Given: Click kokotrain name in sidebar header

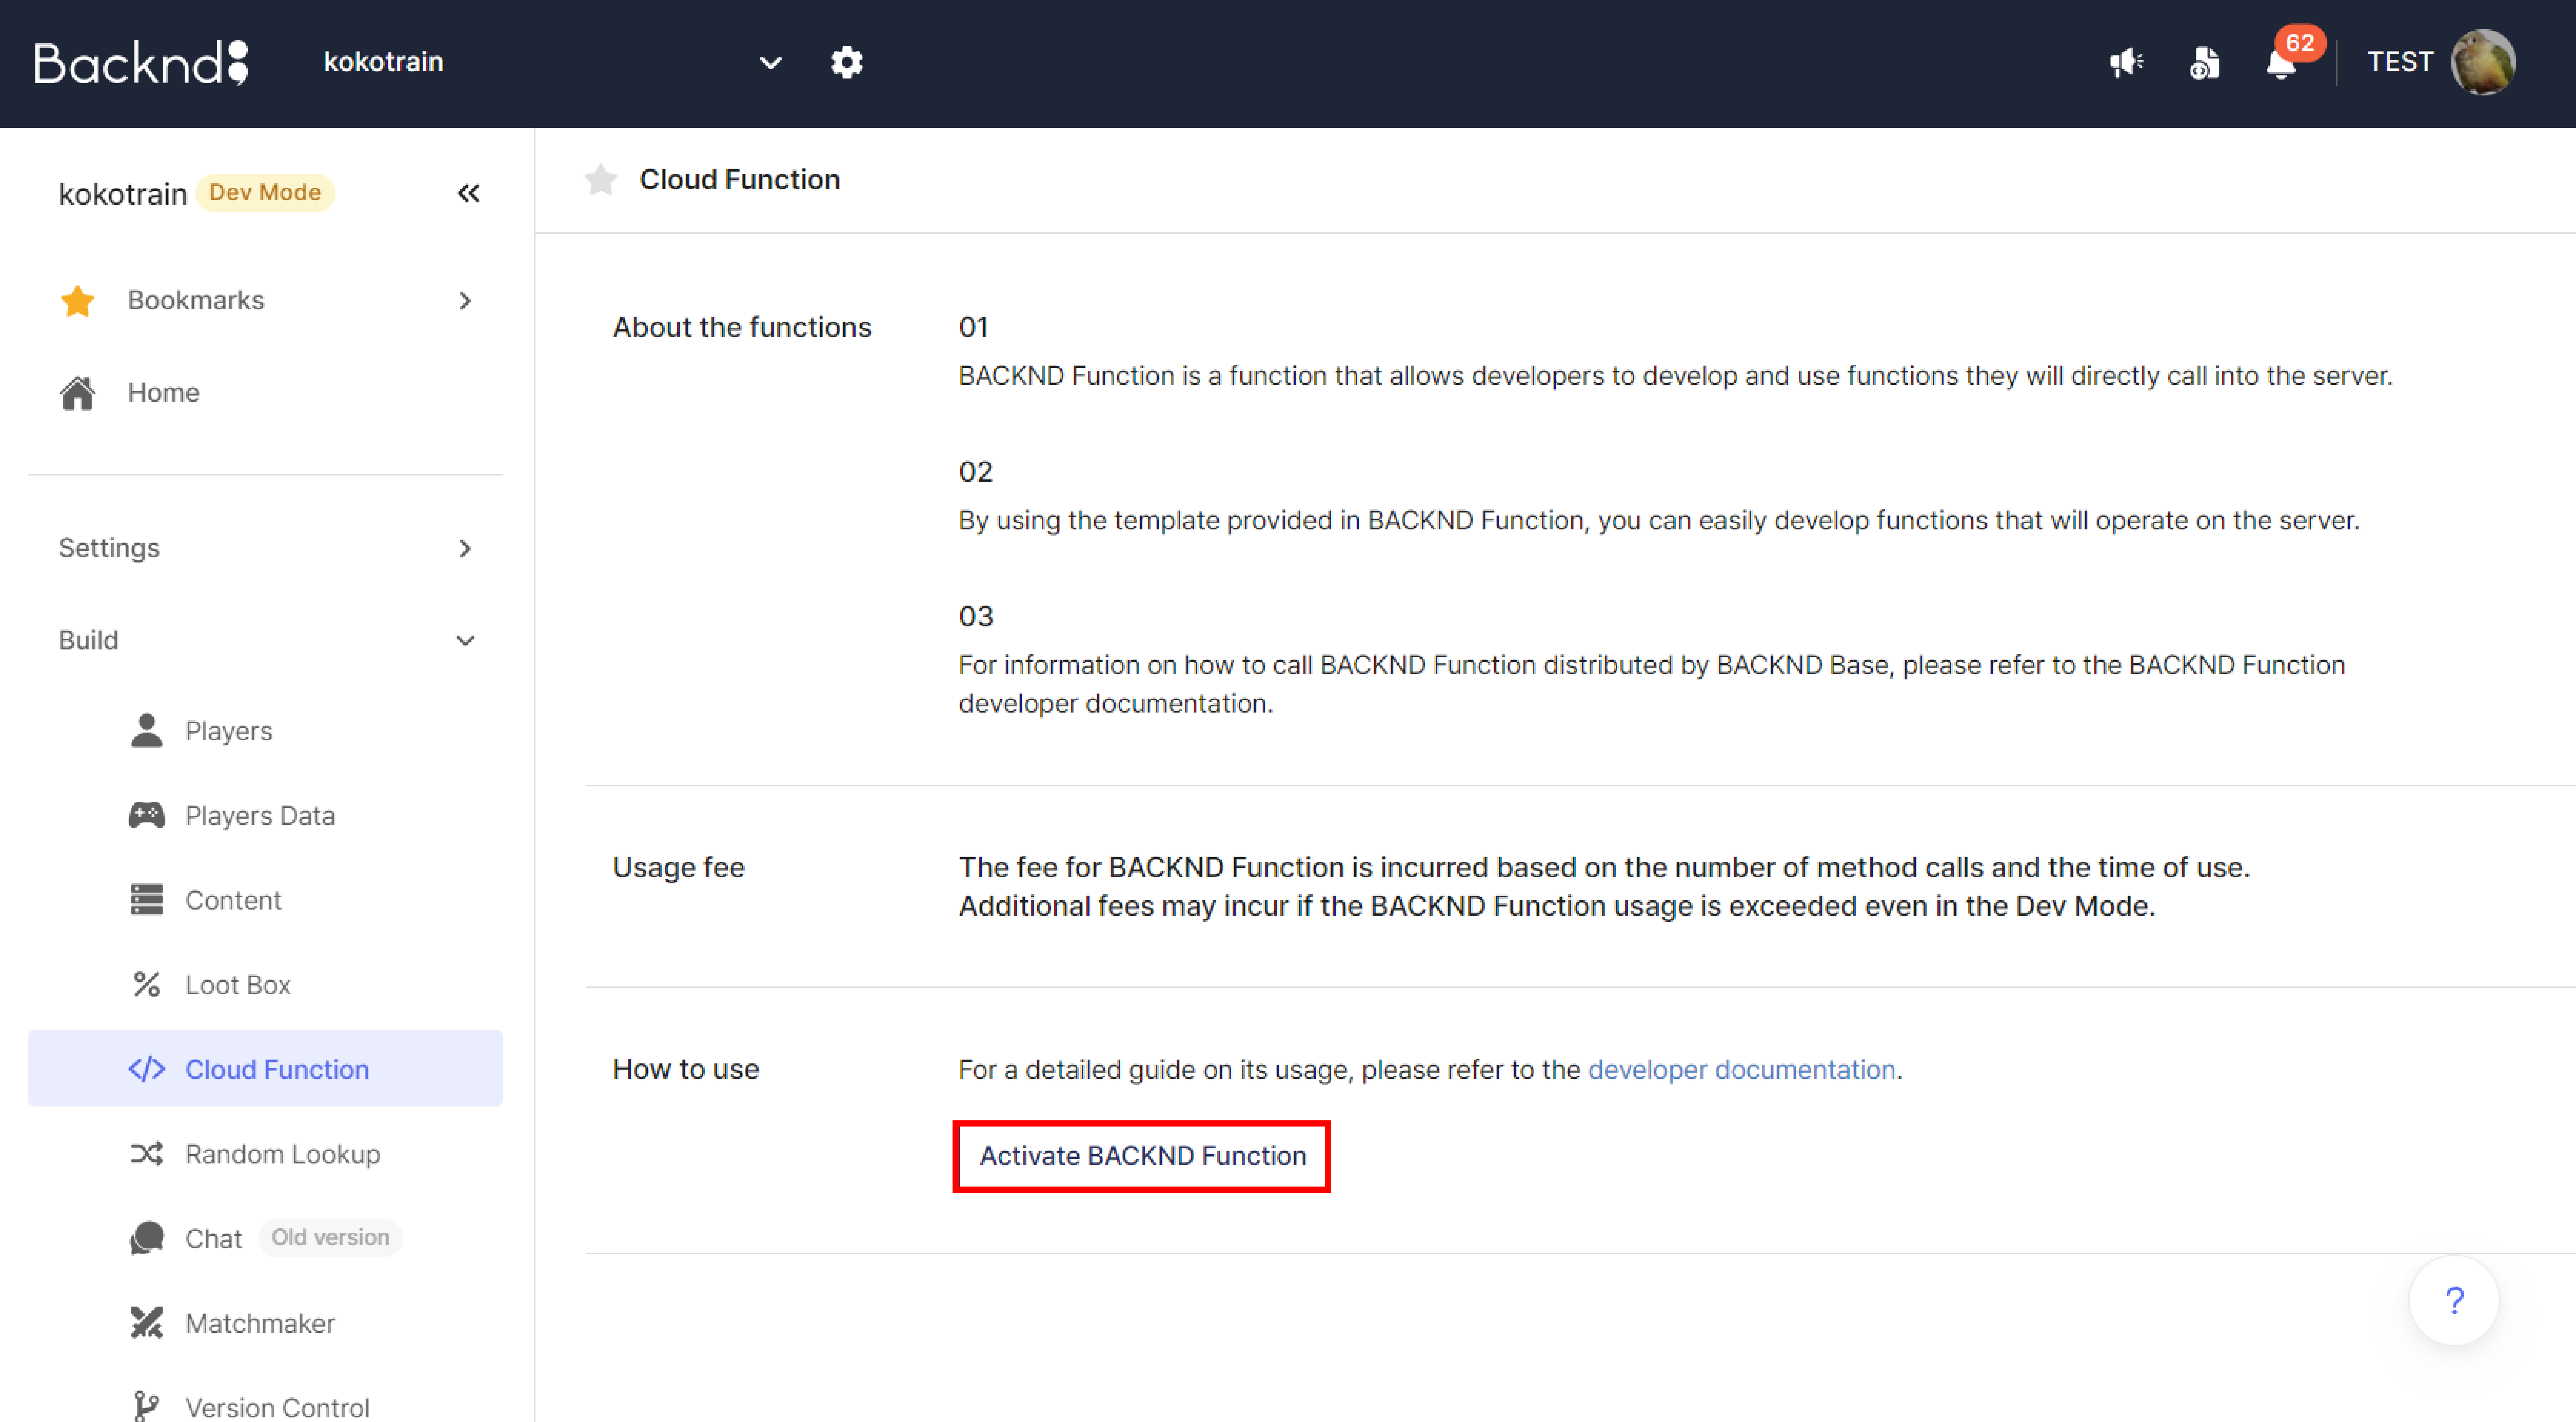Looking at the screenshot, I should (123, 194).
